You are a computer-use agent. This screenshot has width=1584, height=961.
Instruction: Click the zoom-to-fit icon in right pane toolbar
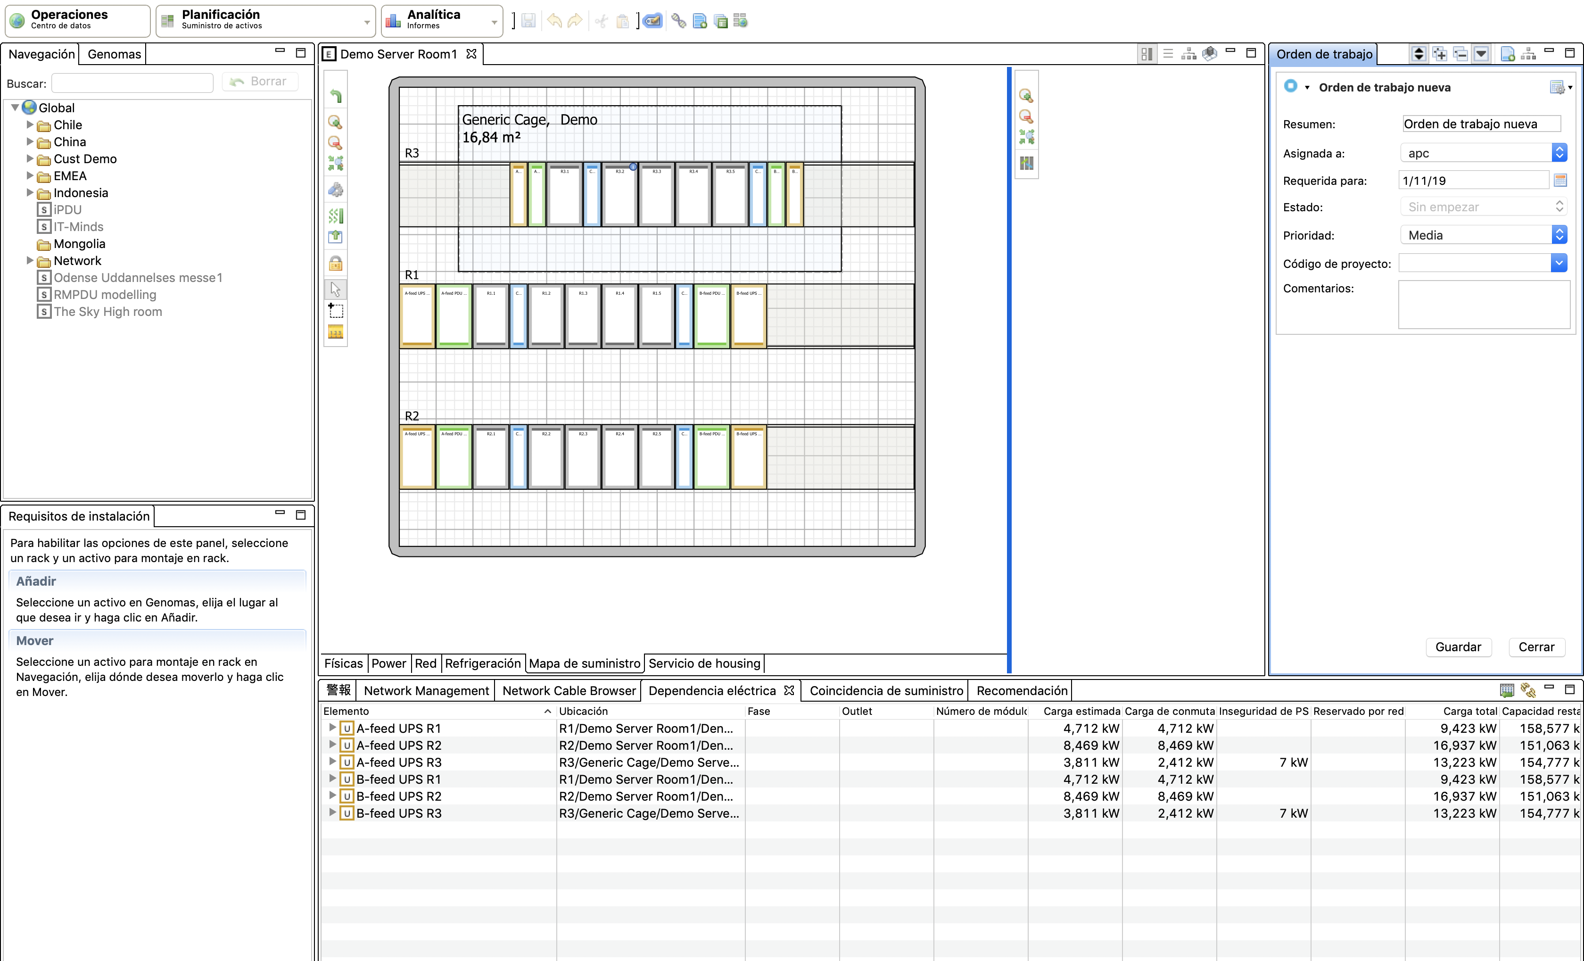point(1027,137)
